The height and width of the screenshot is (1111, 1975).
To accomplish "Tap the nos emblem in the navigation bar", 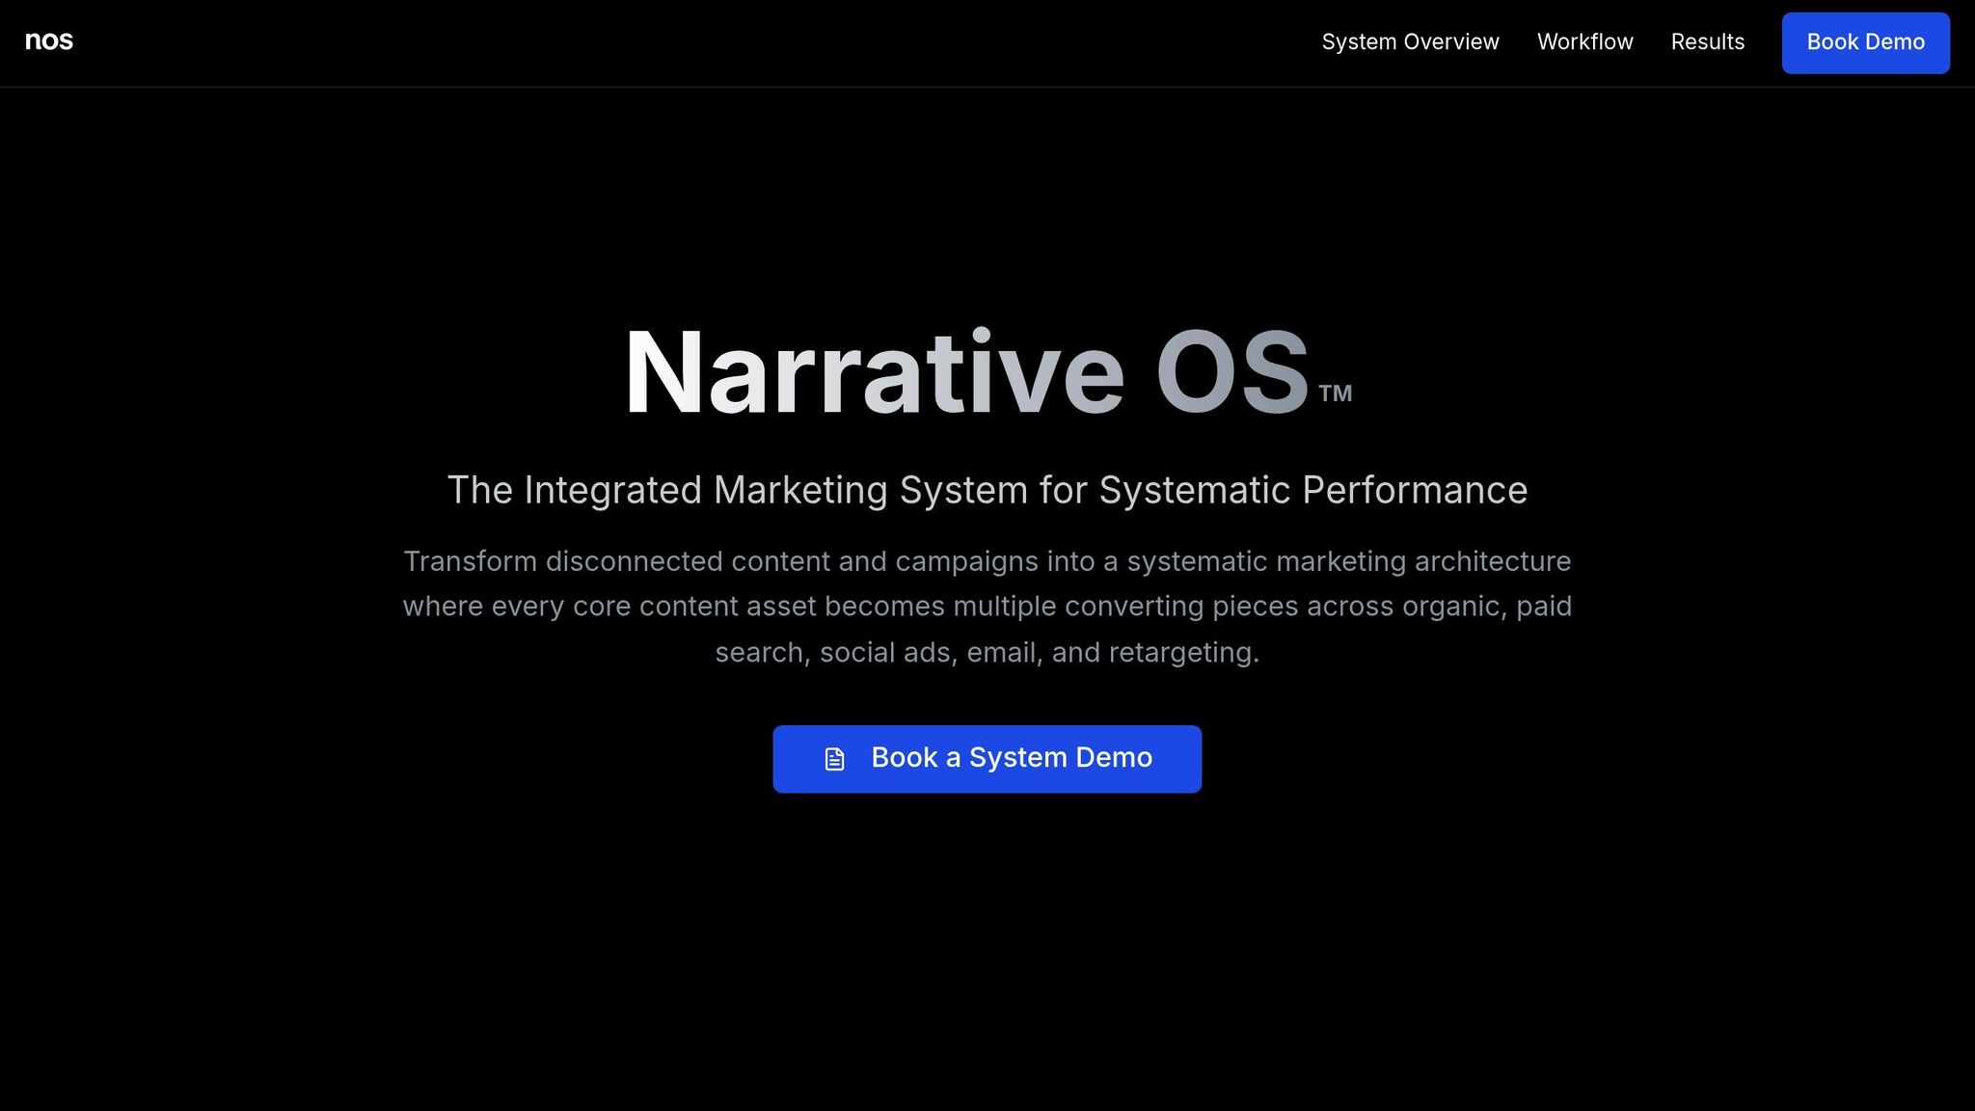I will [49, 41].
